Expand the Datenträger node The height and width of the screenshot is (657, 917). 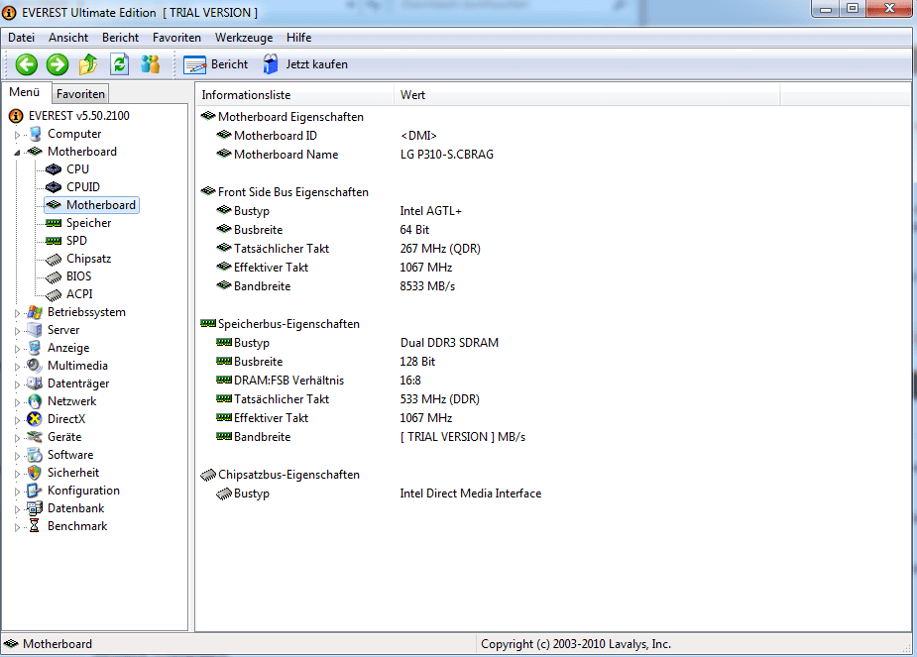(x=17, y=384)
